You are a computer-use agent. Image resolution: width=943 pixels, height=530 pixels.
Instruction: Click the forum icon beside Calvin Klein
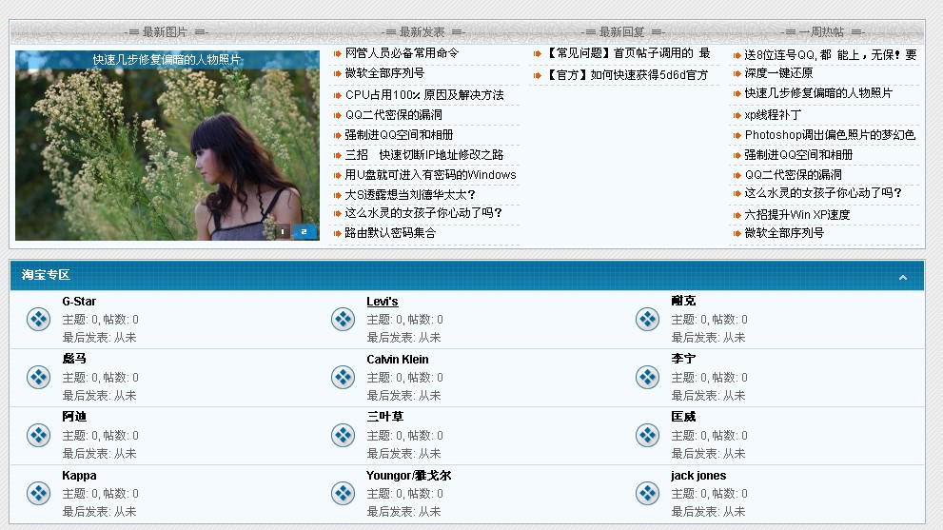(343, 378)
